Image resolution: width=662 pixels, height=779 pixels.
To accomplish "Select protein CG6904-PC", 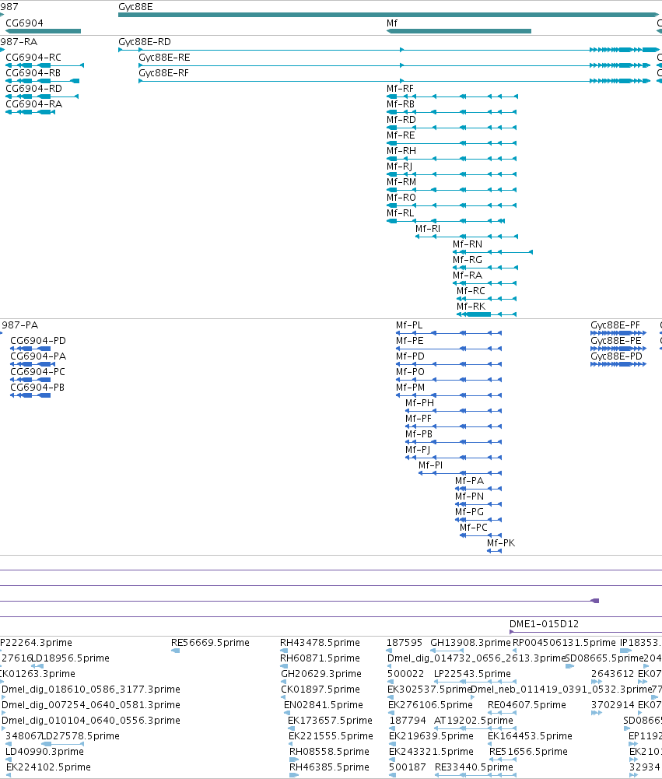I will tap(38, 372).
